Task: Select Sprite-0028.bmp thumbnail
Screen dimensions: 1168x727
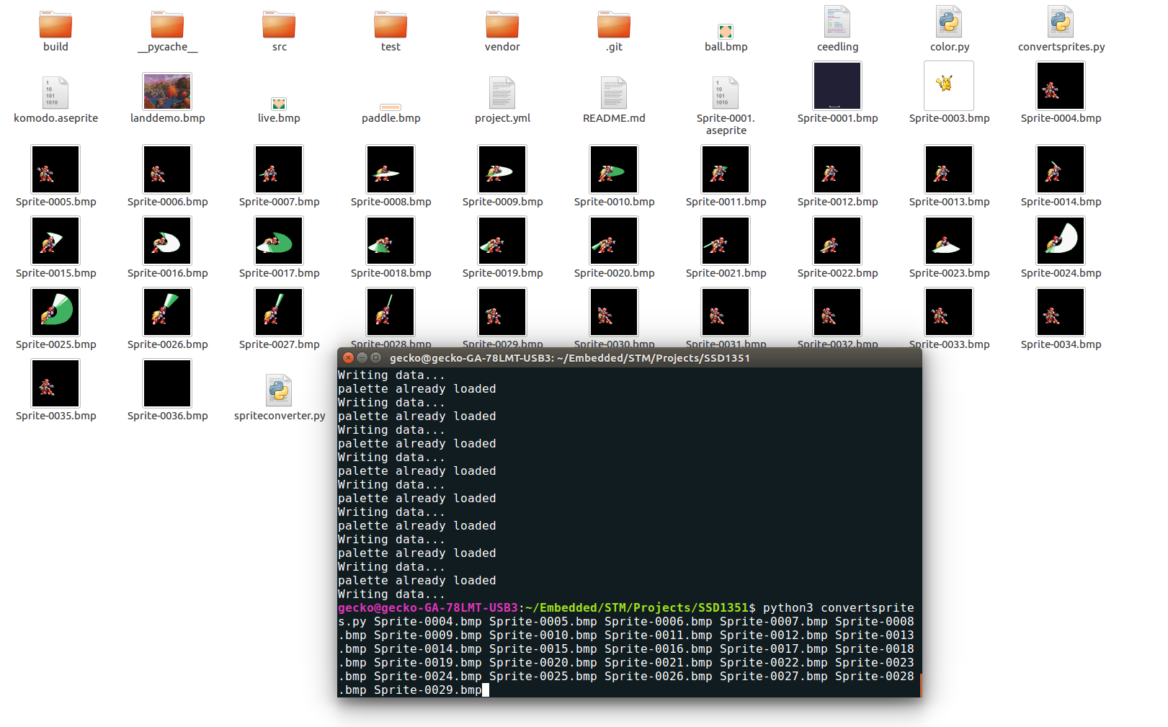Action: [391, 312]
